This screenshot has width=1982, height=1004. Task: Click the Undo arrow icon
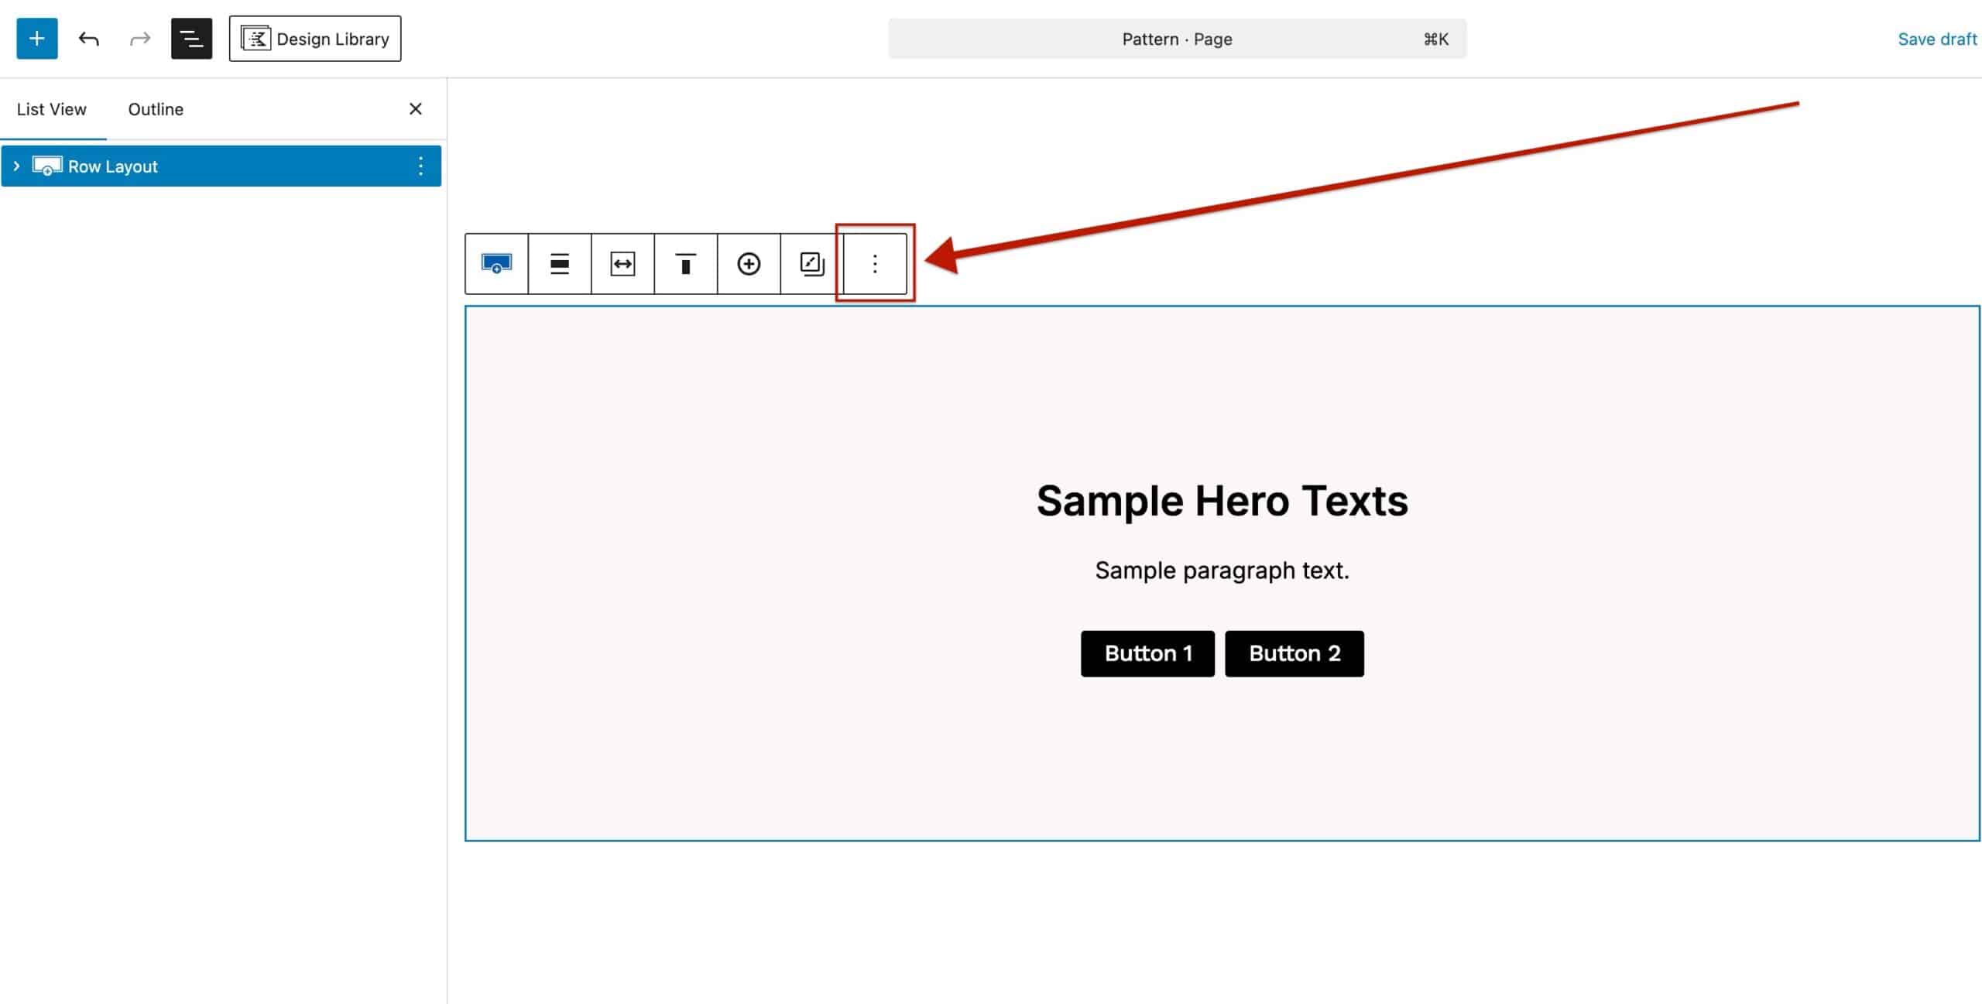click(88, 39)
